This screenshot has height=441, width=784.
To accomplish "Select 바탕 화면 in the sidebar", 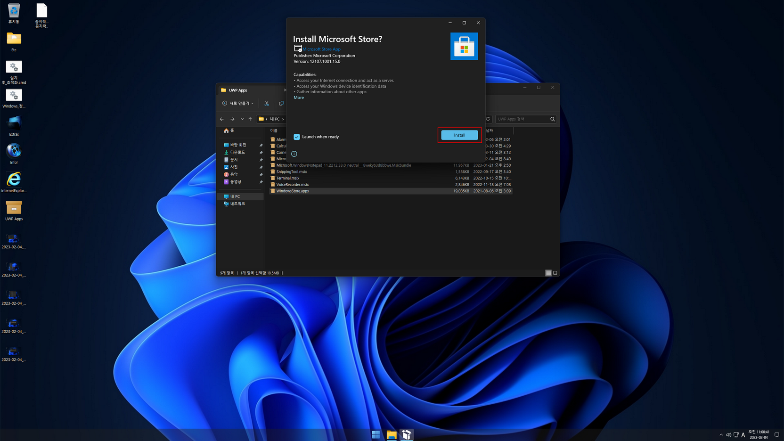I will point(238,145).
